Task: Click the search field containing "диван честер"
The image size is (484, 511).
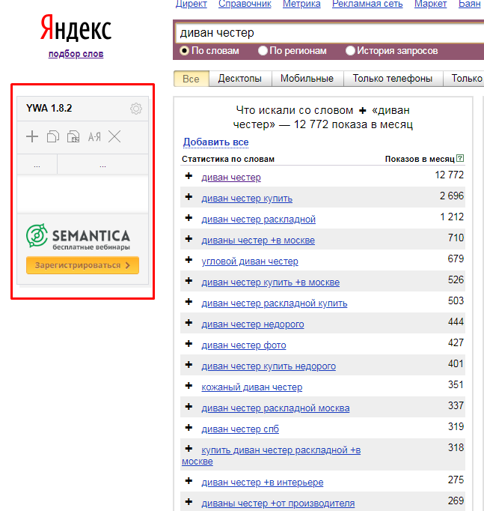Action: (x=329, y=33)
